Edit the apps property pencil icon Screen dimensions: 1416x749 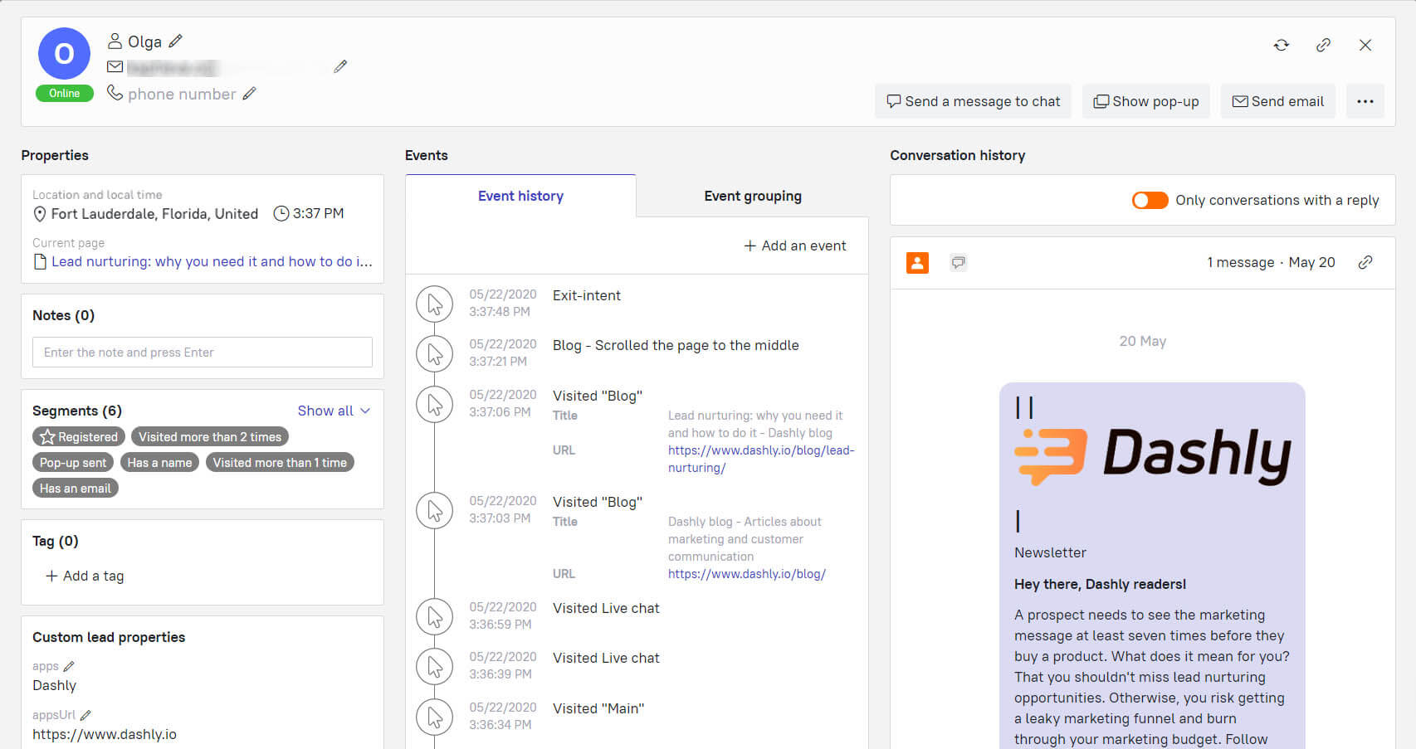[x=69, y=666]
